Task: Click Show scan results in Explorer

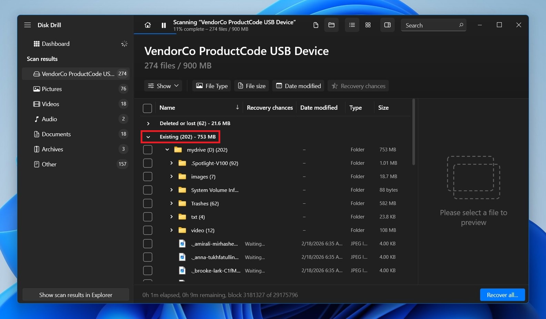Action: (x=76, y=295)
